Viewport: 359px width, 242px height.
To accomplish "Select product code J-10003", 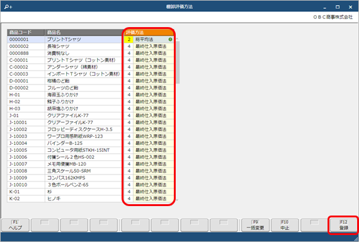I will pyautogui.click(x=18, y=136).
